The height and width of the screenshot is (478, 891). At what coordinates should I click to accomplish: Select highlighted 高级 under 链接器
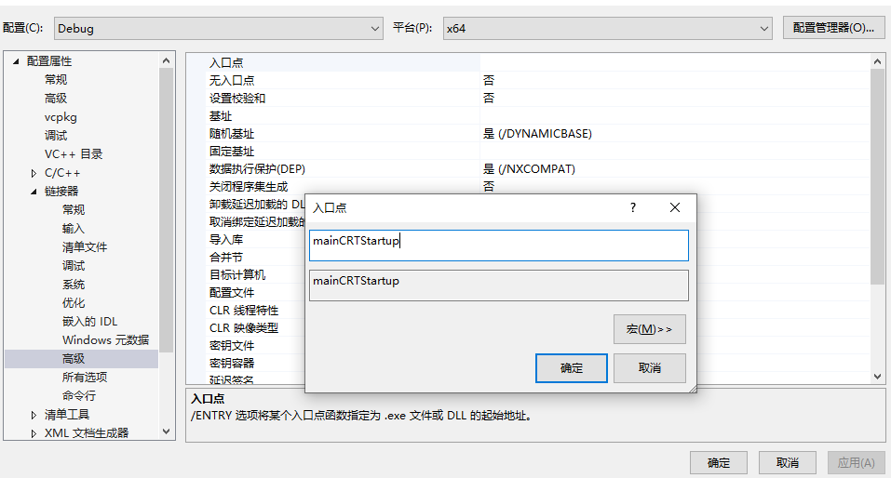pos(81,359)
